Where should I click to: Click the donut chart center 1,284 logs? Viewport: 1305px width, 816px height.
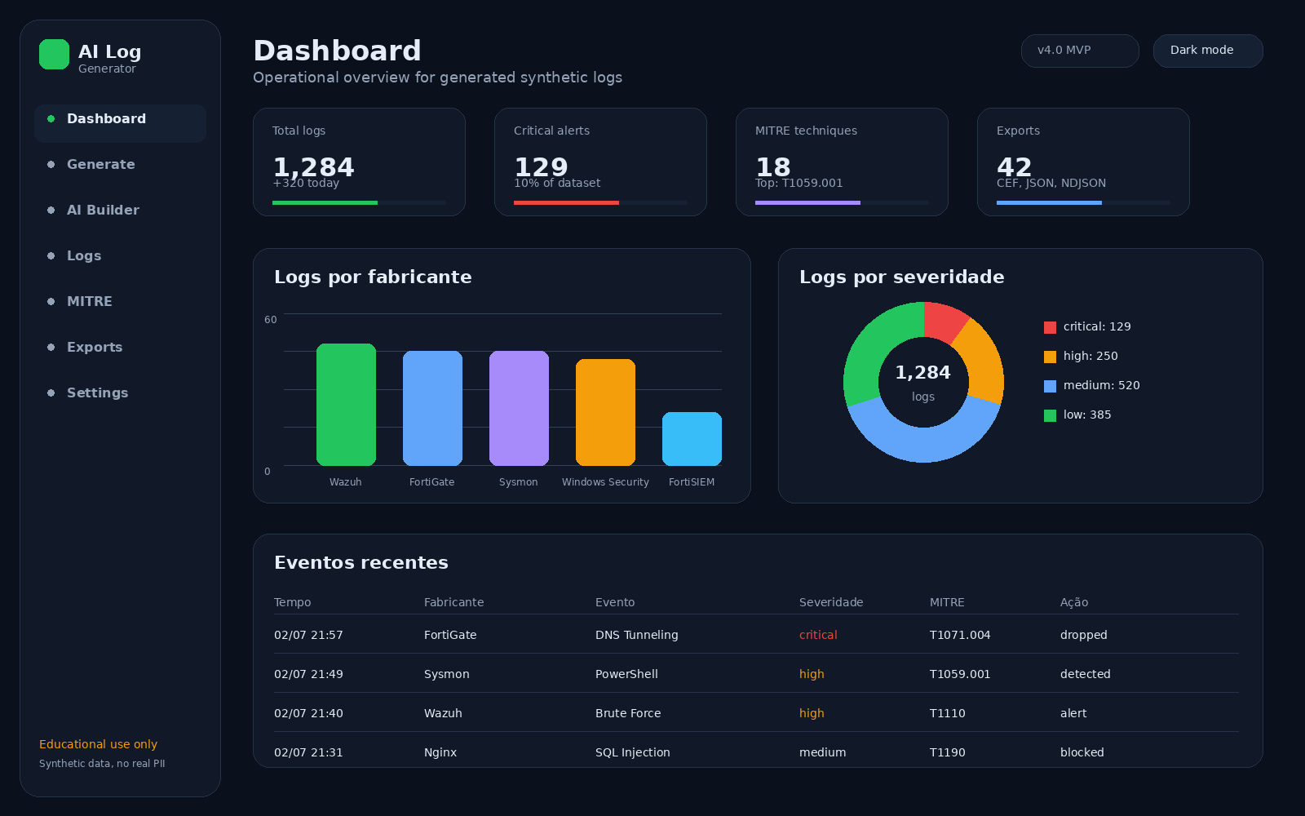pos(923,382)
